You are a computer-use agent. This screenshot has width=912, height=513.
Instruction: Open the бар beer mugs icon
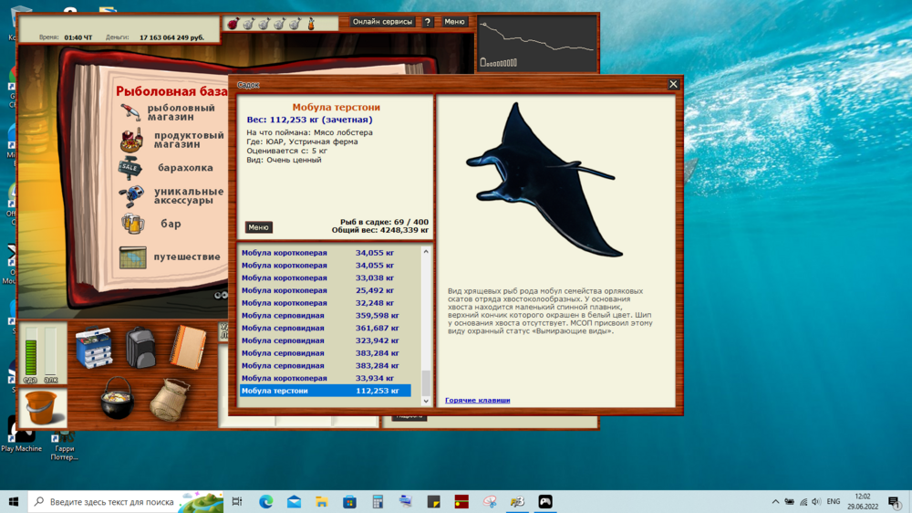(132, 224)
